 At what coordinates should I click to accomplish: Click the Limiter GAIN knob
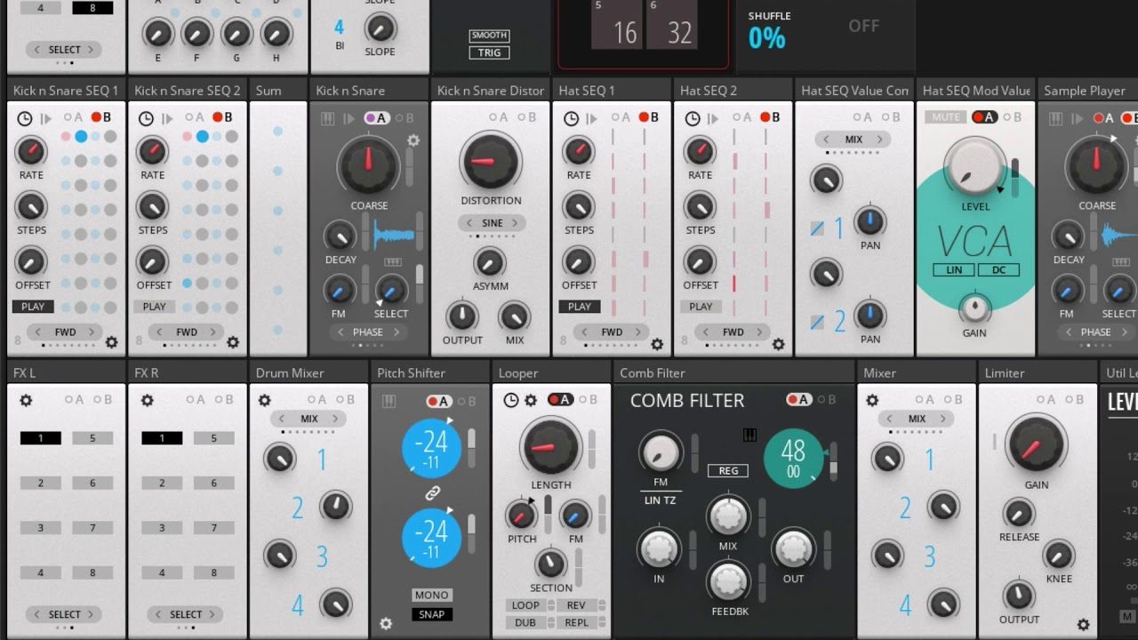point(1036,446)
